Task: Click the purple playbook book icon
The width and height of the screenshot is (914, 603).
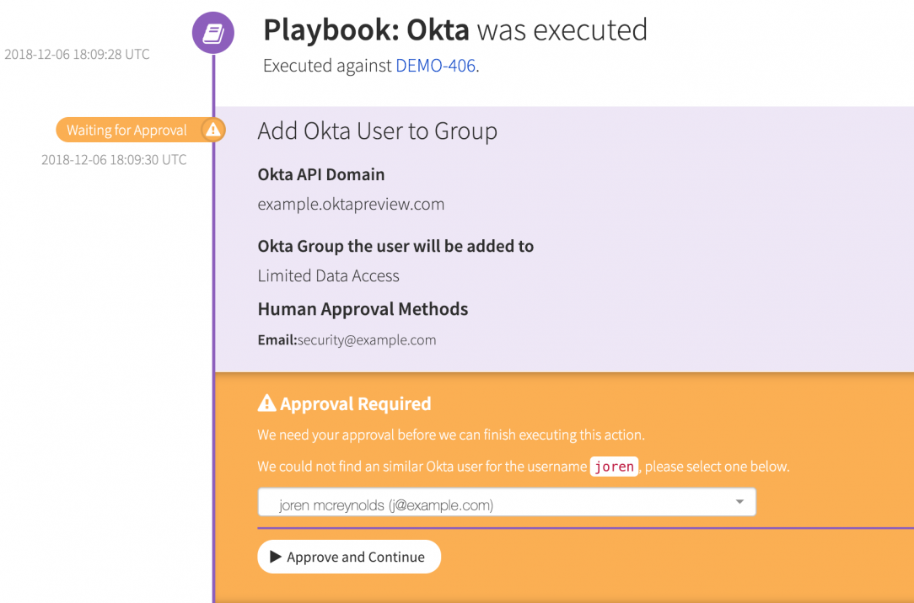Action: point(213,34)
